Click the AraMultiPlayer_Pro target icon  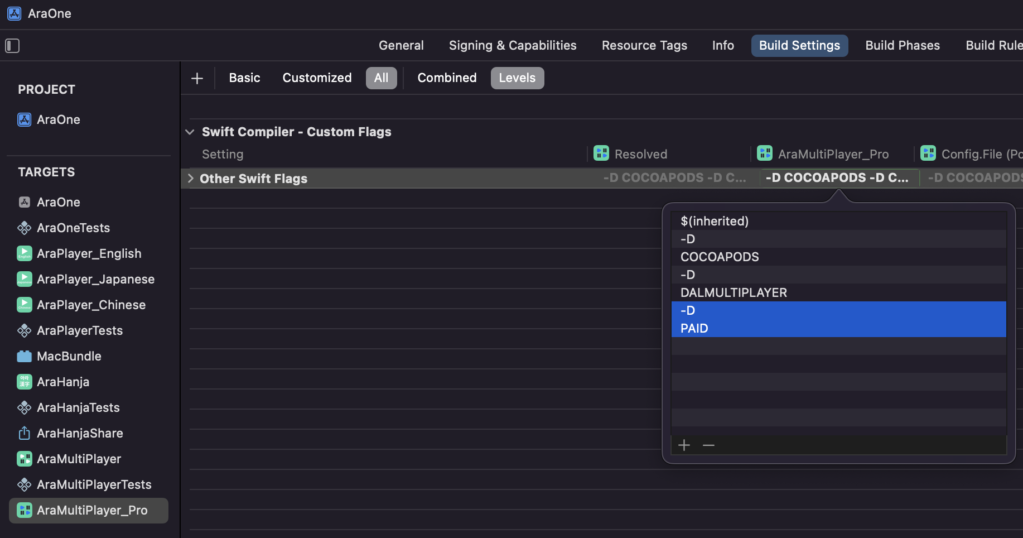[x=25, y=510]
